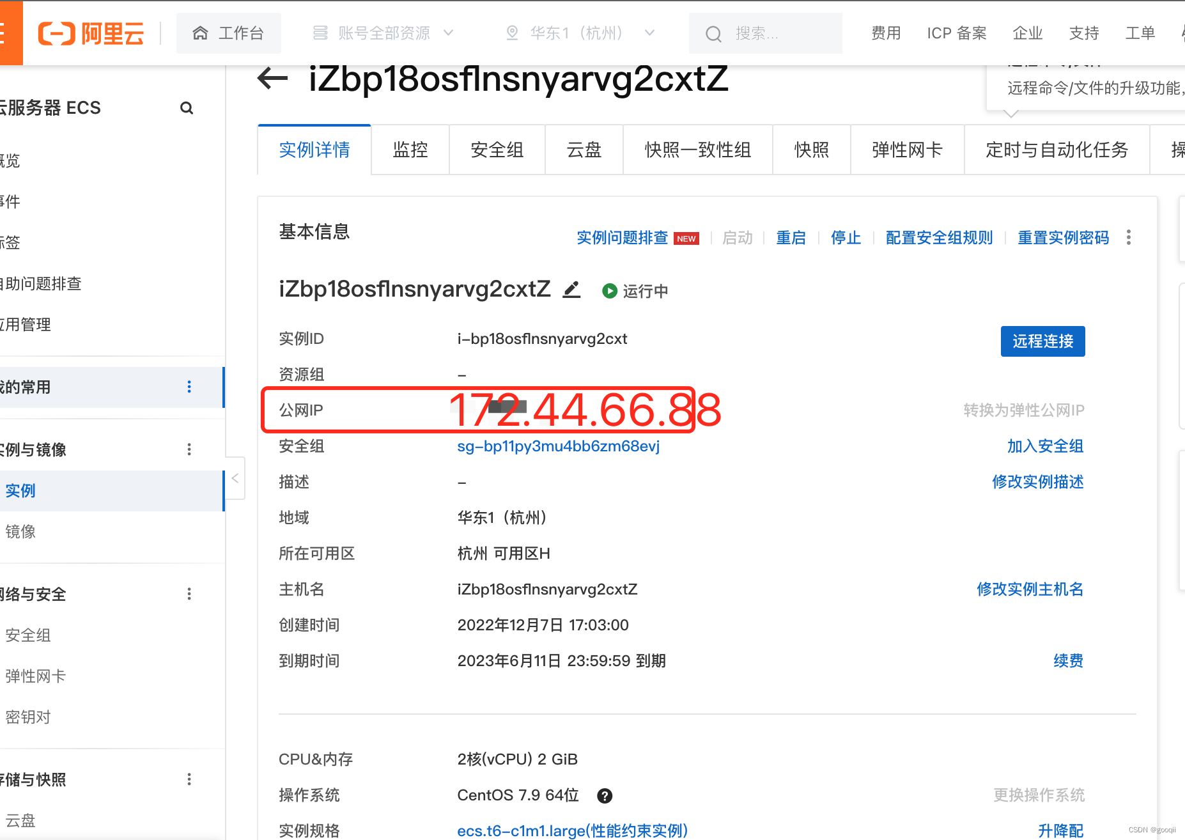
Task: Open the basic info more-actions ellipsis
Action: point(1129,238)
